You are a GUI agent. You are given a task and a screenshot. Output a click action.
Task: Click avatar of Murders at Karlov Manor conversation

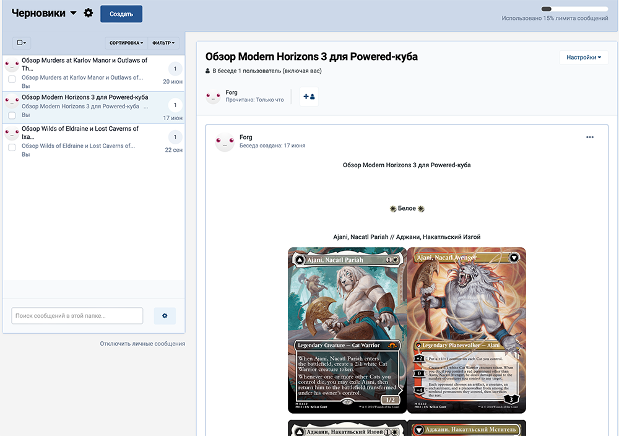coord(12,65)
